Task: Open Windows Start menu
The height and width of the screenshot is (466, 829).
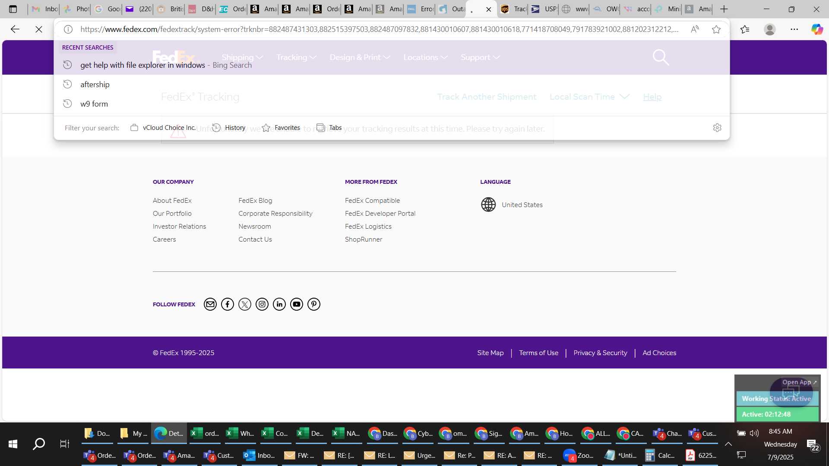Action: pyautogui.click(x=13, y=444)
